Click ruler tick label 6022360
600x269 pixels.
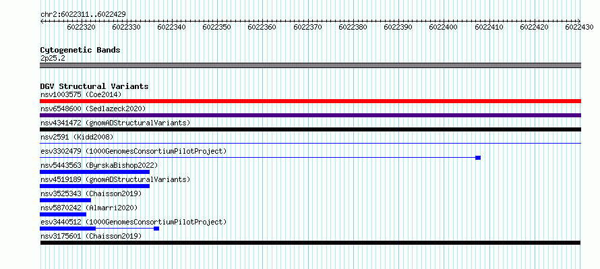tap(262, 27)
